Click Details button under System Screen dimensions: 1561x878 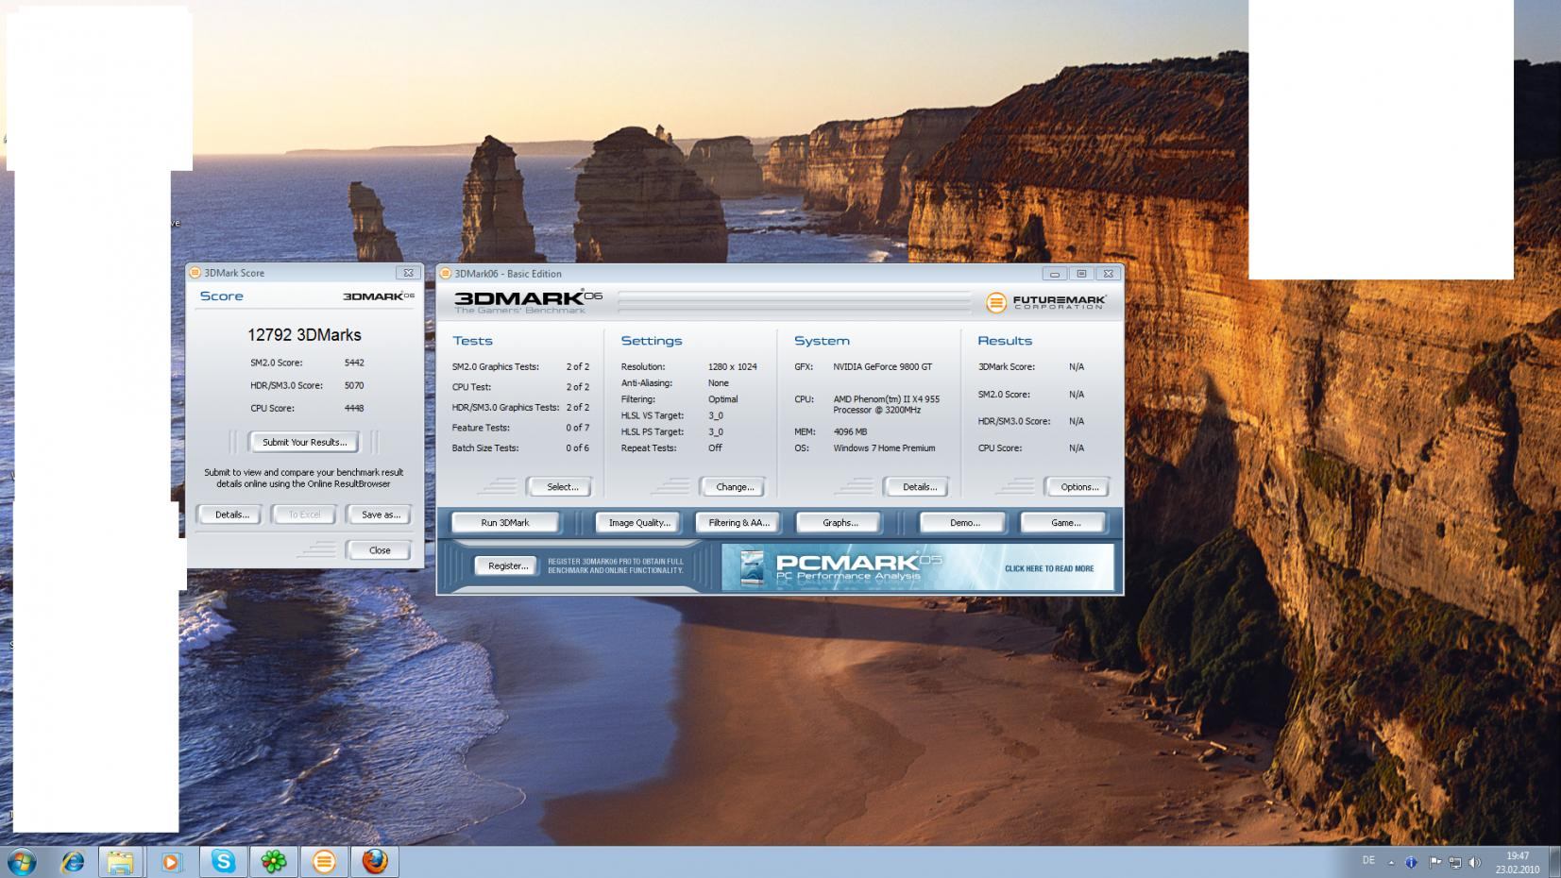[919, 487]
